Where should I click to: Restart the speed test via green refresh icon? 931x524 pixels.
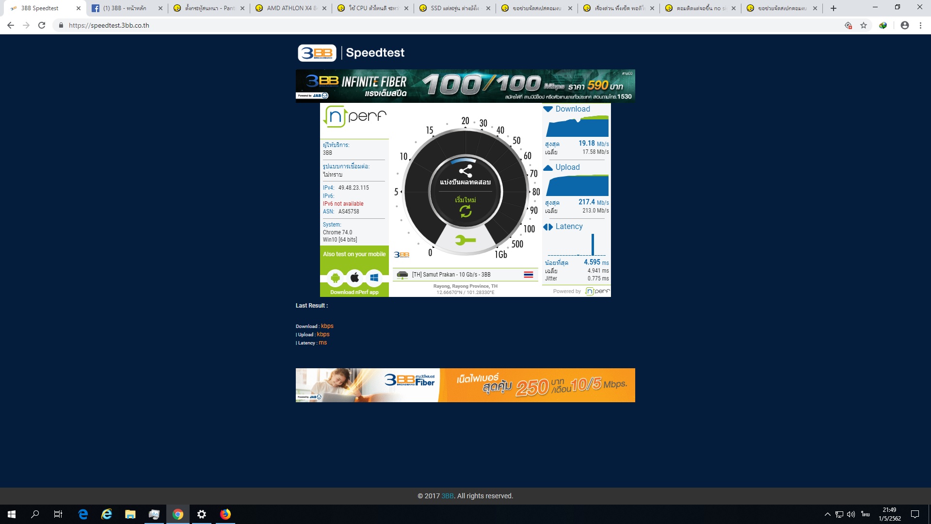pos(465,211)
